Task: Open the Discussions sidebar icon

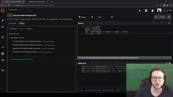Action: (x=3, y=60)
